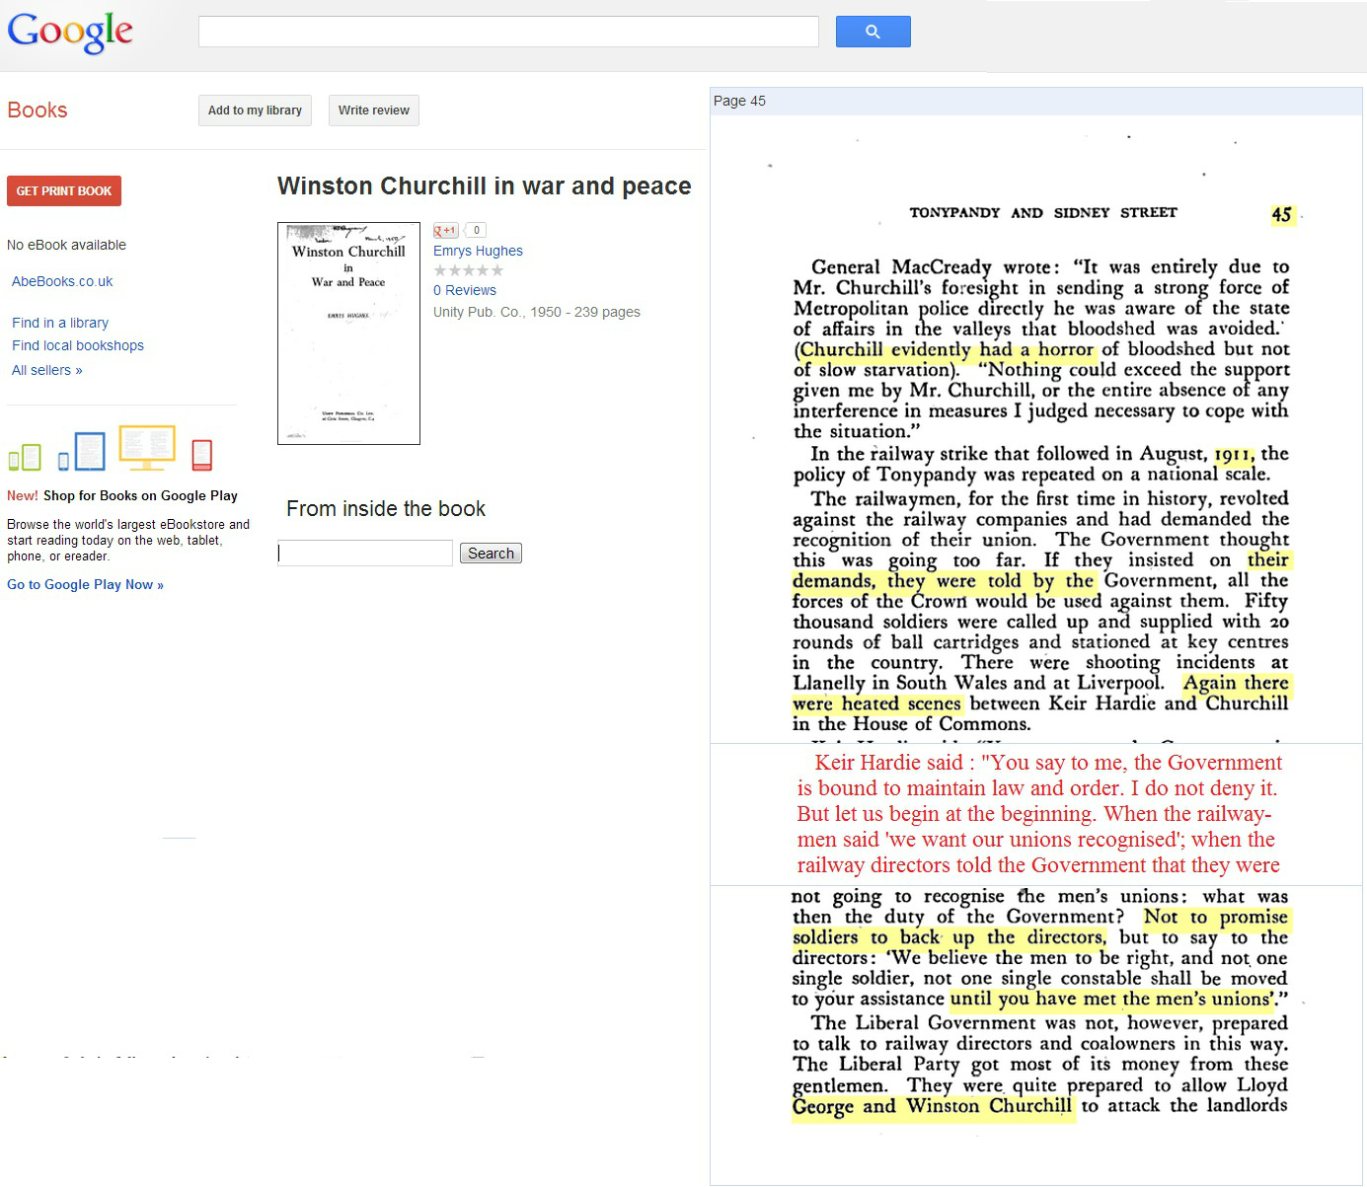Screen dimensions: 1367x1187
Task: Open Go to Google Play Now link
Action: 85,584
